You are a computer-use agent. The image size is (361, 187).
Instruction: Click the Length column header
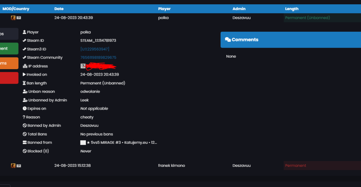292,9
